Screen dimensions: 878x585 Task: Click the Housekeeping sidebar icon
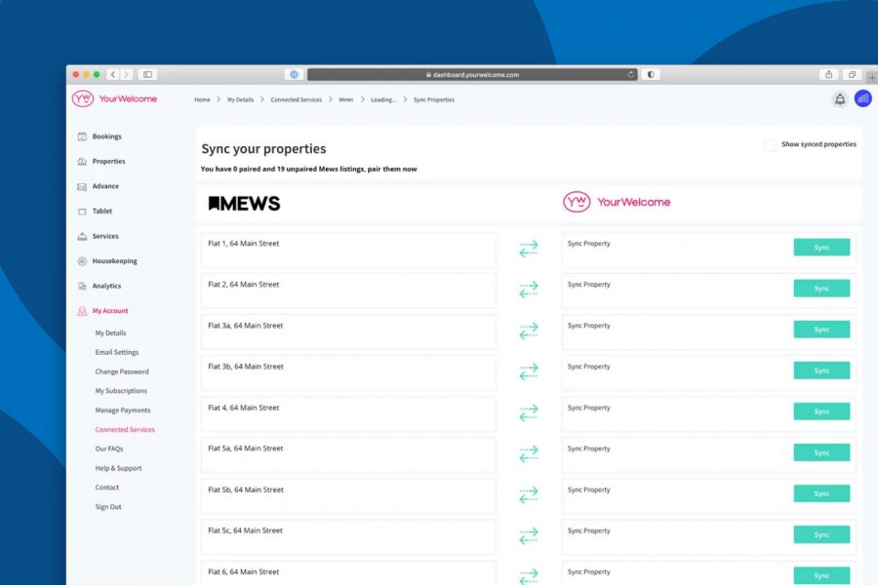coord(82,261)
